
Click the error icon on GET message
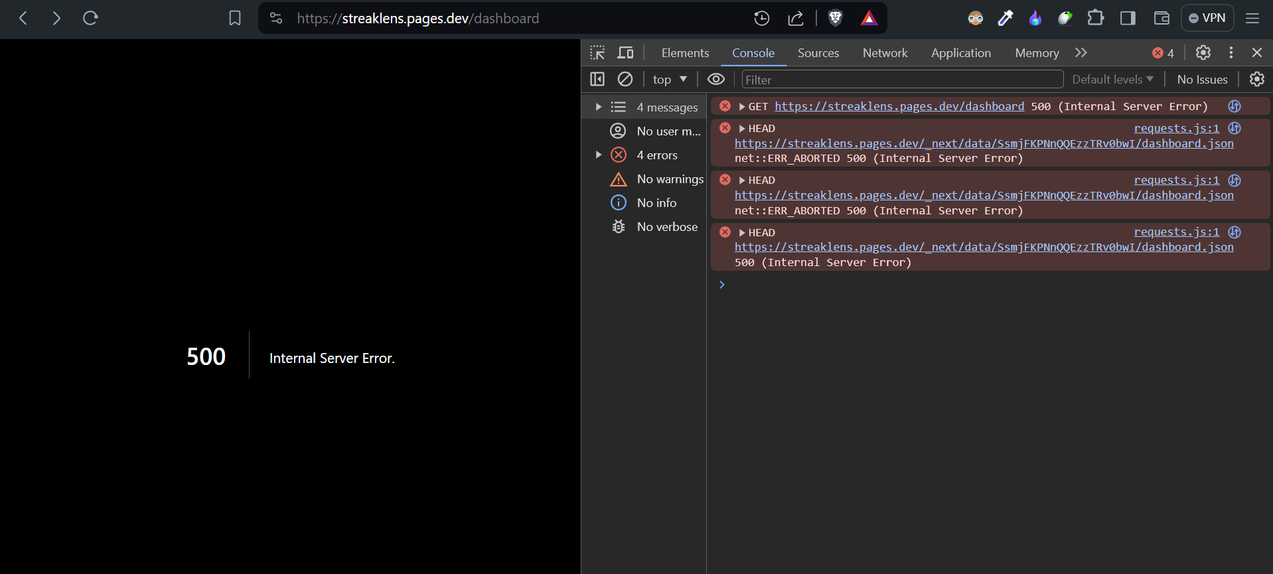click(x=725, y=106)
